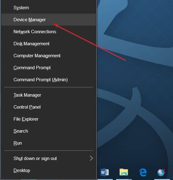Screen dimensions: 173x180
Task: Launch Command Prompt (Admin)
Action: (49, 80)
